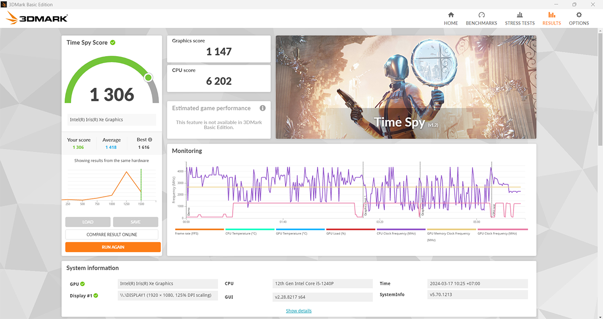This screenshot has height=319, width=603.
Task: Click the green GPU validation checkmark
Action: 82,284
